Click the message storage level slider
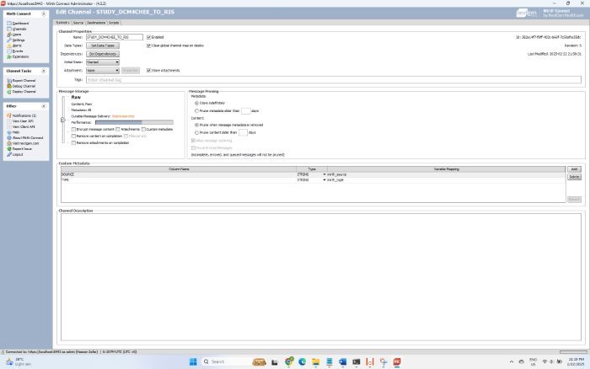This screenshot has height=369, width=590. coord(63,120)
